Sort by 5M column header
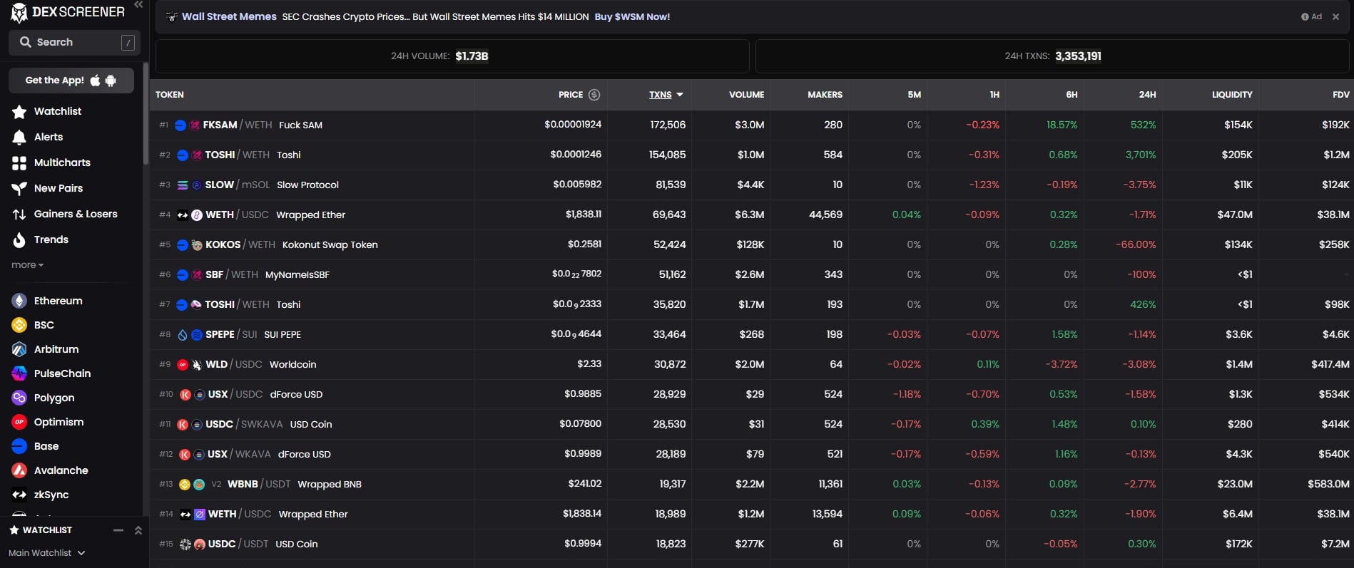This screenshot has height=568, width=1354. 915,95
